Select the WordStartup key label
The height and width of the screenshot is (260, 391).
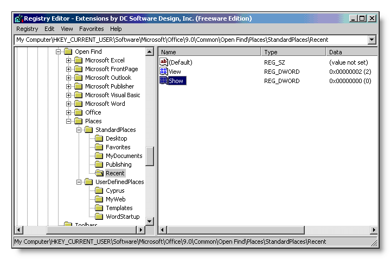pos(123,217)
